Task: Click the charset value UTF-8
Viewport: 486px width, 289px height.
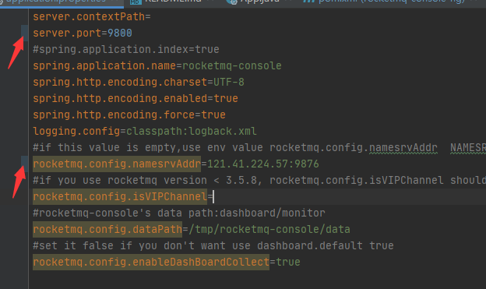Action: [229, 82]
